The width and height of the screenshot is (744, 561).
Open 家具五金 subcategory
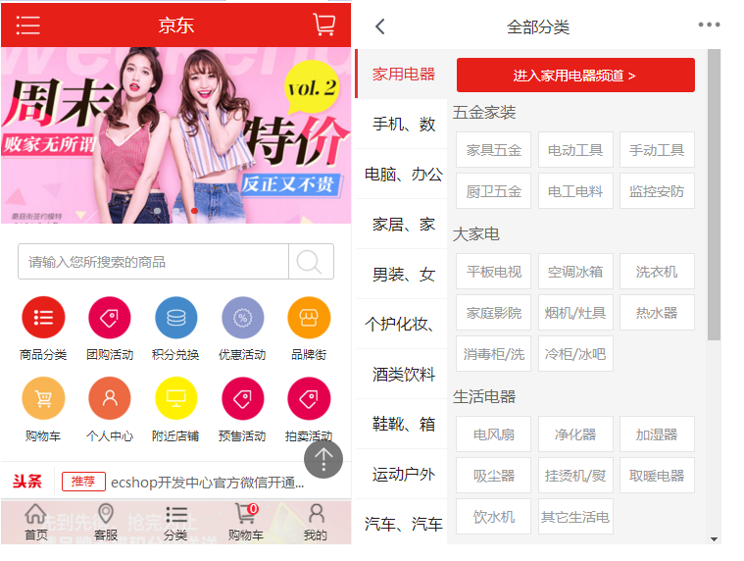click(493, 150)
